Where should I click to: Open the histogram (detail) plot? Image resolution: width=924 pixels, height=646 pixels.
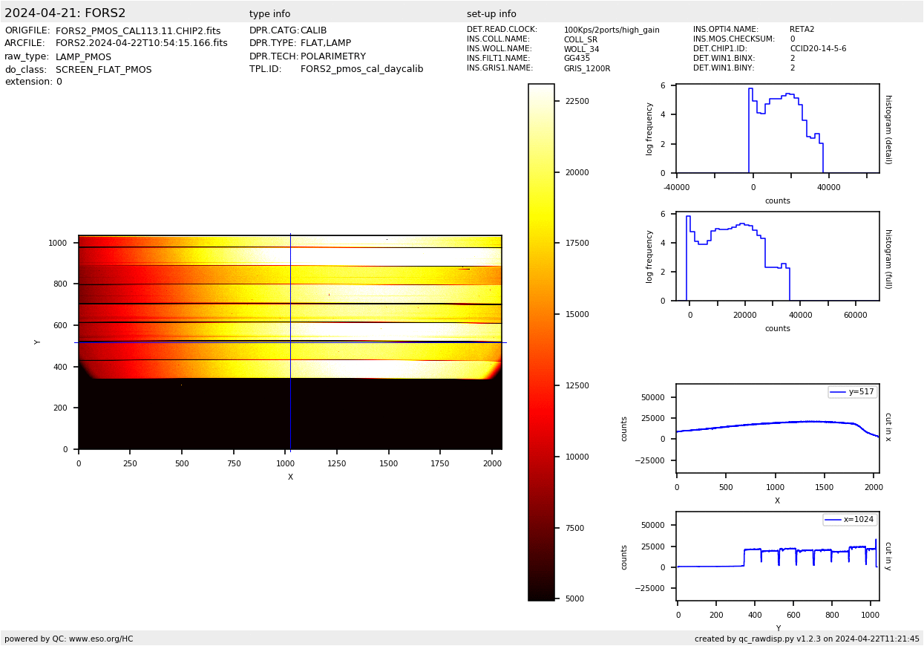(777, 129)
